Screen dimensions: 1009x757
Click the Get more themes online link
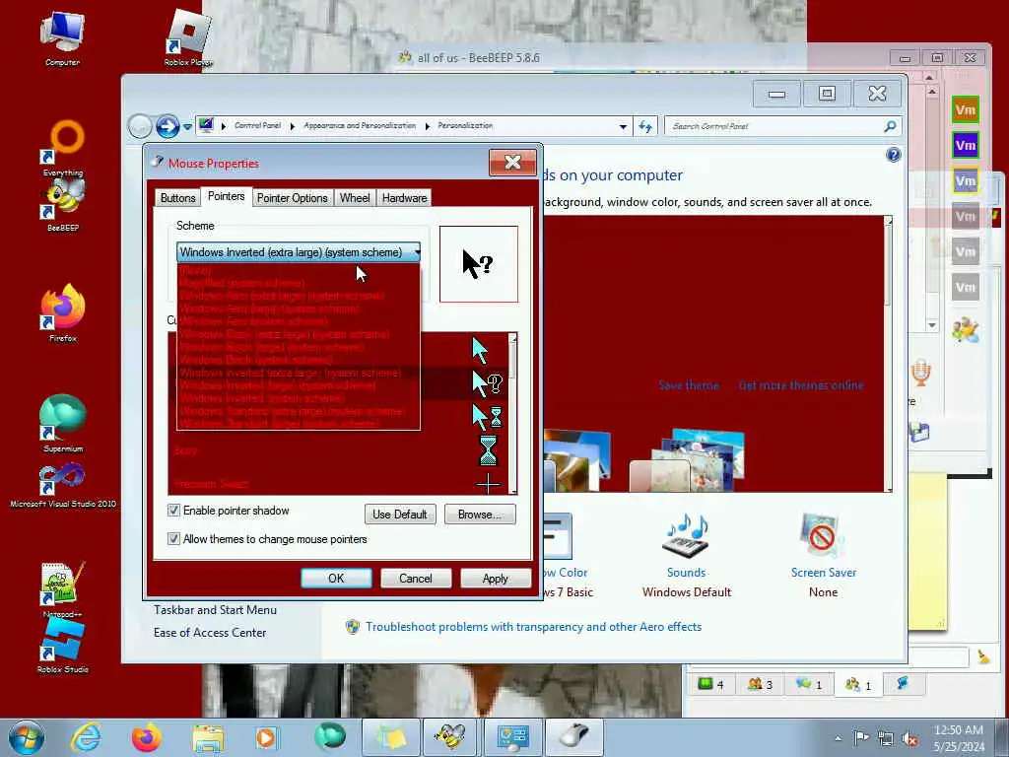point(801,385)
